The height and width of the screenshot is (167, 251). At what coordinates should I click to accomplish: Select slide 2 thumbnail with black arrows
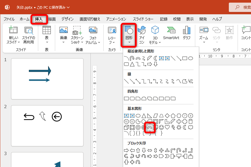pyautogui.click(x=47, y=126)
